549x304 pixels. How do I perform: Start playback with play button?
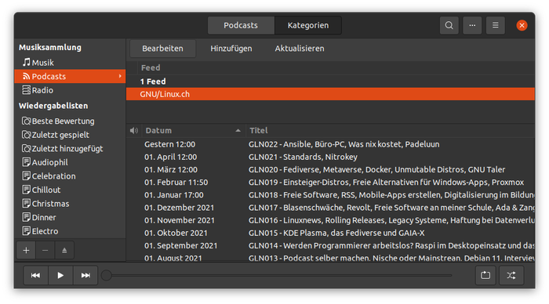60,275
